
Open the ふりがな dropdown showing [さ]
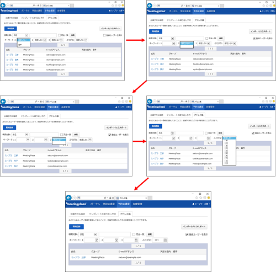coord(160,240)
